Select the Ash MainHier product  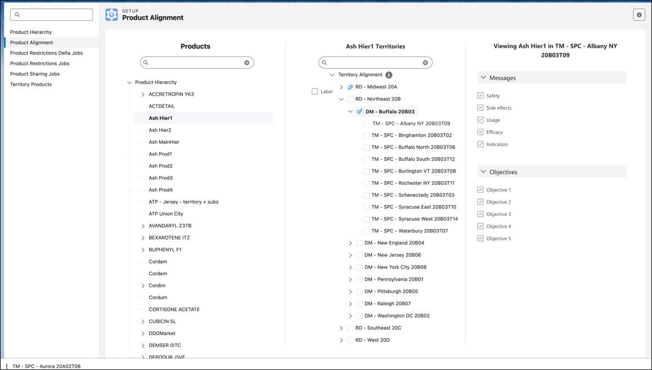pos(164,142)
